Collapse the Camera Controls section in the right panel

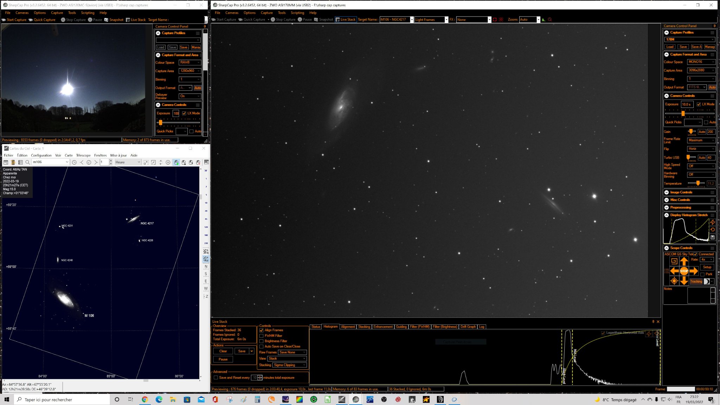[x=667, y=96]
